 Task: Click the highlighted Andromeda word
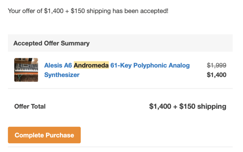click(x=91, y=65)
